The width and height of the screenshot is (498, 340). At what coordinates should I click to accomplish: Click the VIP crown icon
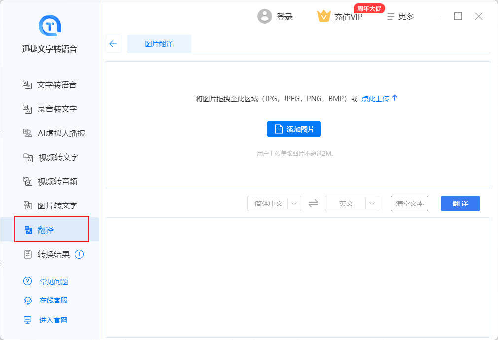click(x=323, y=16)
